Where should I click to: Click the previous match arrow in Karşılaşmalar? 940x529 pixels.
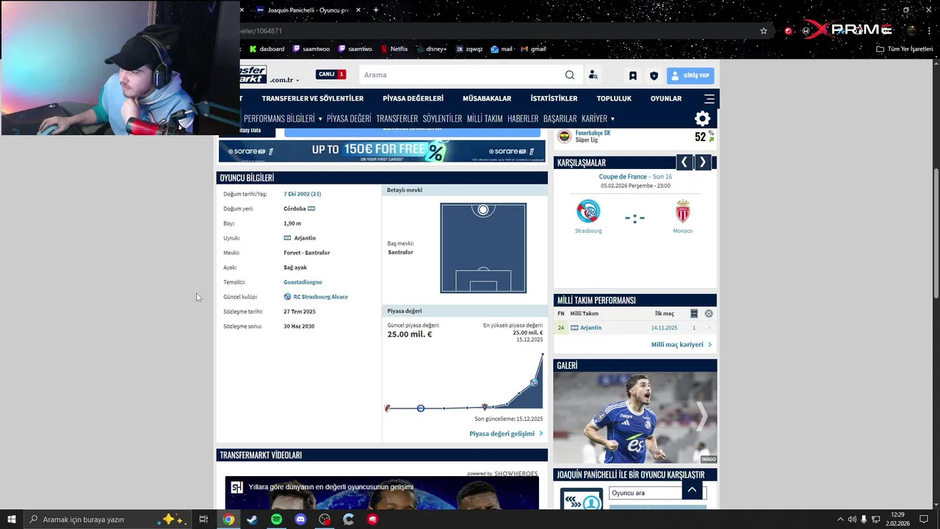tap(684, 162)
